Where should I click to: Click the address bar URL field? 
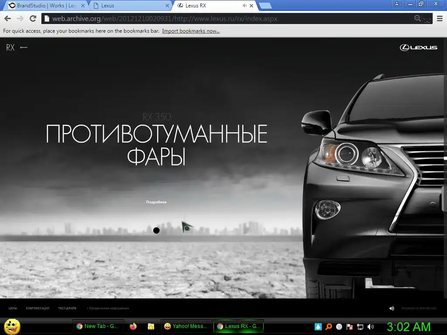(x=228, y=19)
